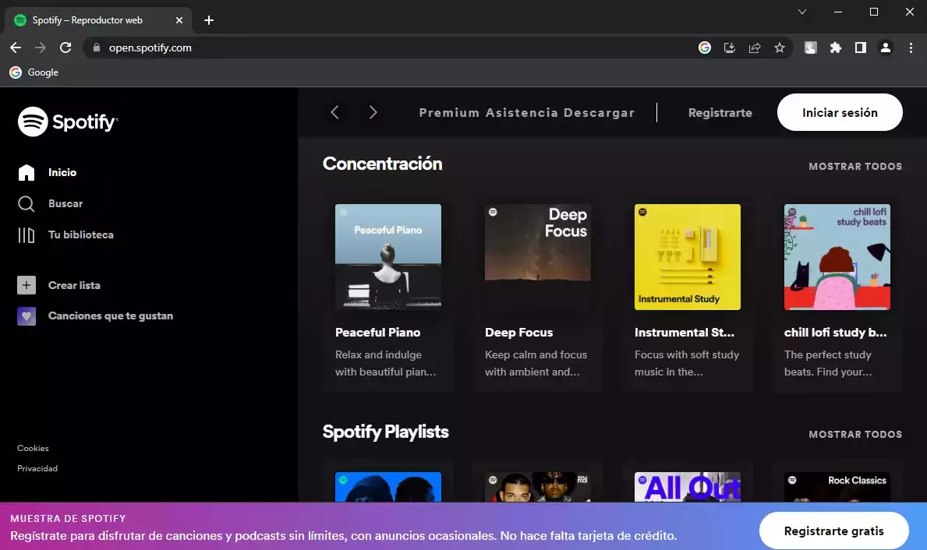This screenshot has width=927, height=550.
Task: Open the Deep Focus cover thumbnail
Action: coord(537,257)
